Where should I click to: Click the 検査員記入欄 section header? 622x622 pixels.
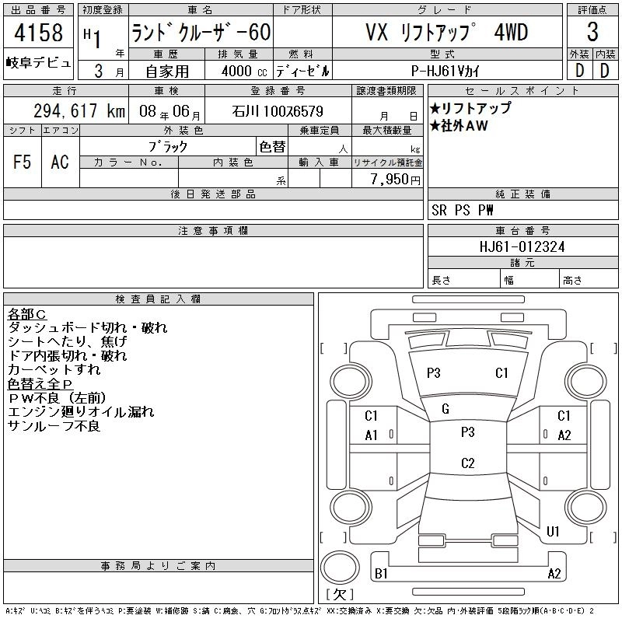(159, 299)
